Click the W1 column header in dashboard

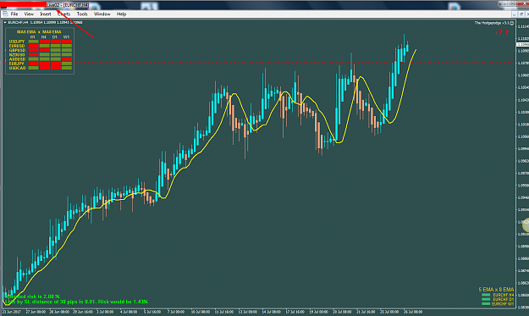click(67, 36)
